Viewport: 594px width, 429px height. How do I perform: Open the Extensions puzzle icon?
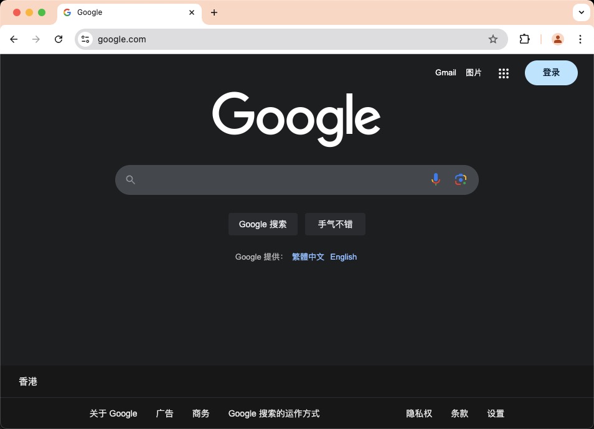click(x=524, y=39)
